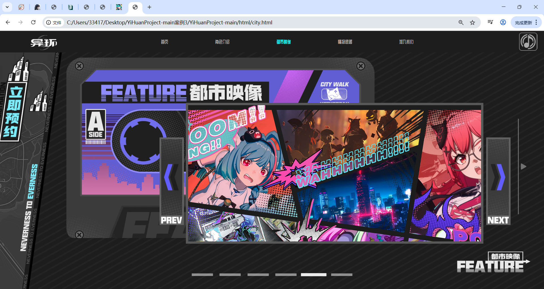Click the 完成更新 update button
This screenshot has height=289, width=544.
[x=523, y=22]
